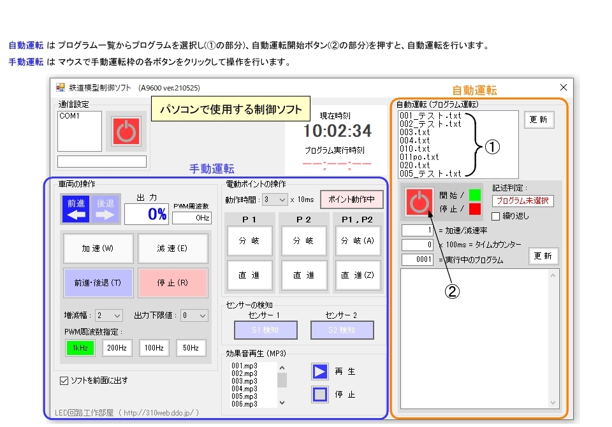The width and height of the screenshot is (612, 427).
Task: Click P1 直進 button
Action: point(249,275)
